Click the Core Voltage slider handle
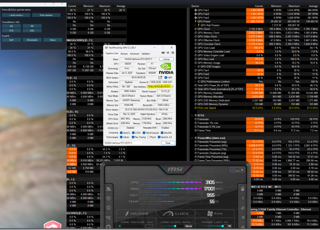Viewport: 320px width, 230px height. [x=120, y=226]
